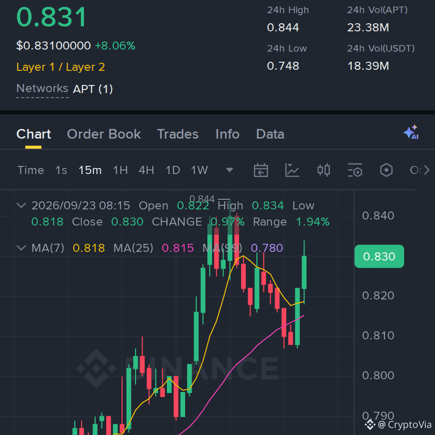
Task: Click the Layer 1 / Layer 2 tag
Action: pyautogui.click(x=60, y=67)
